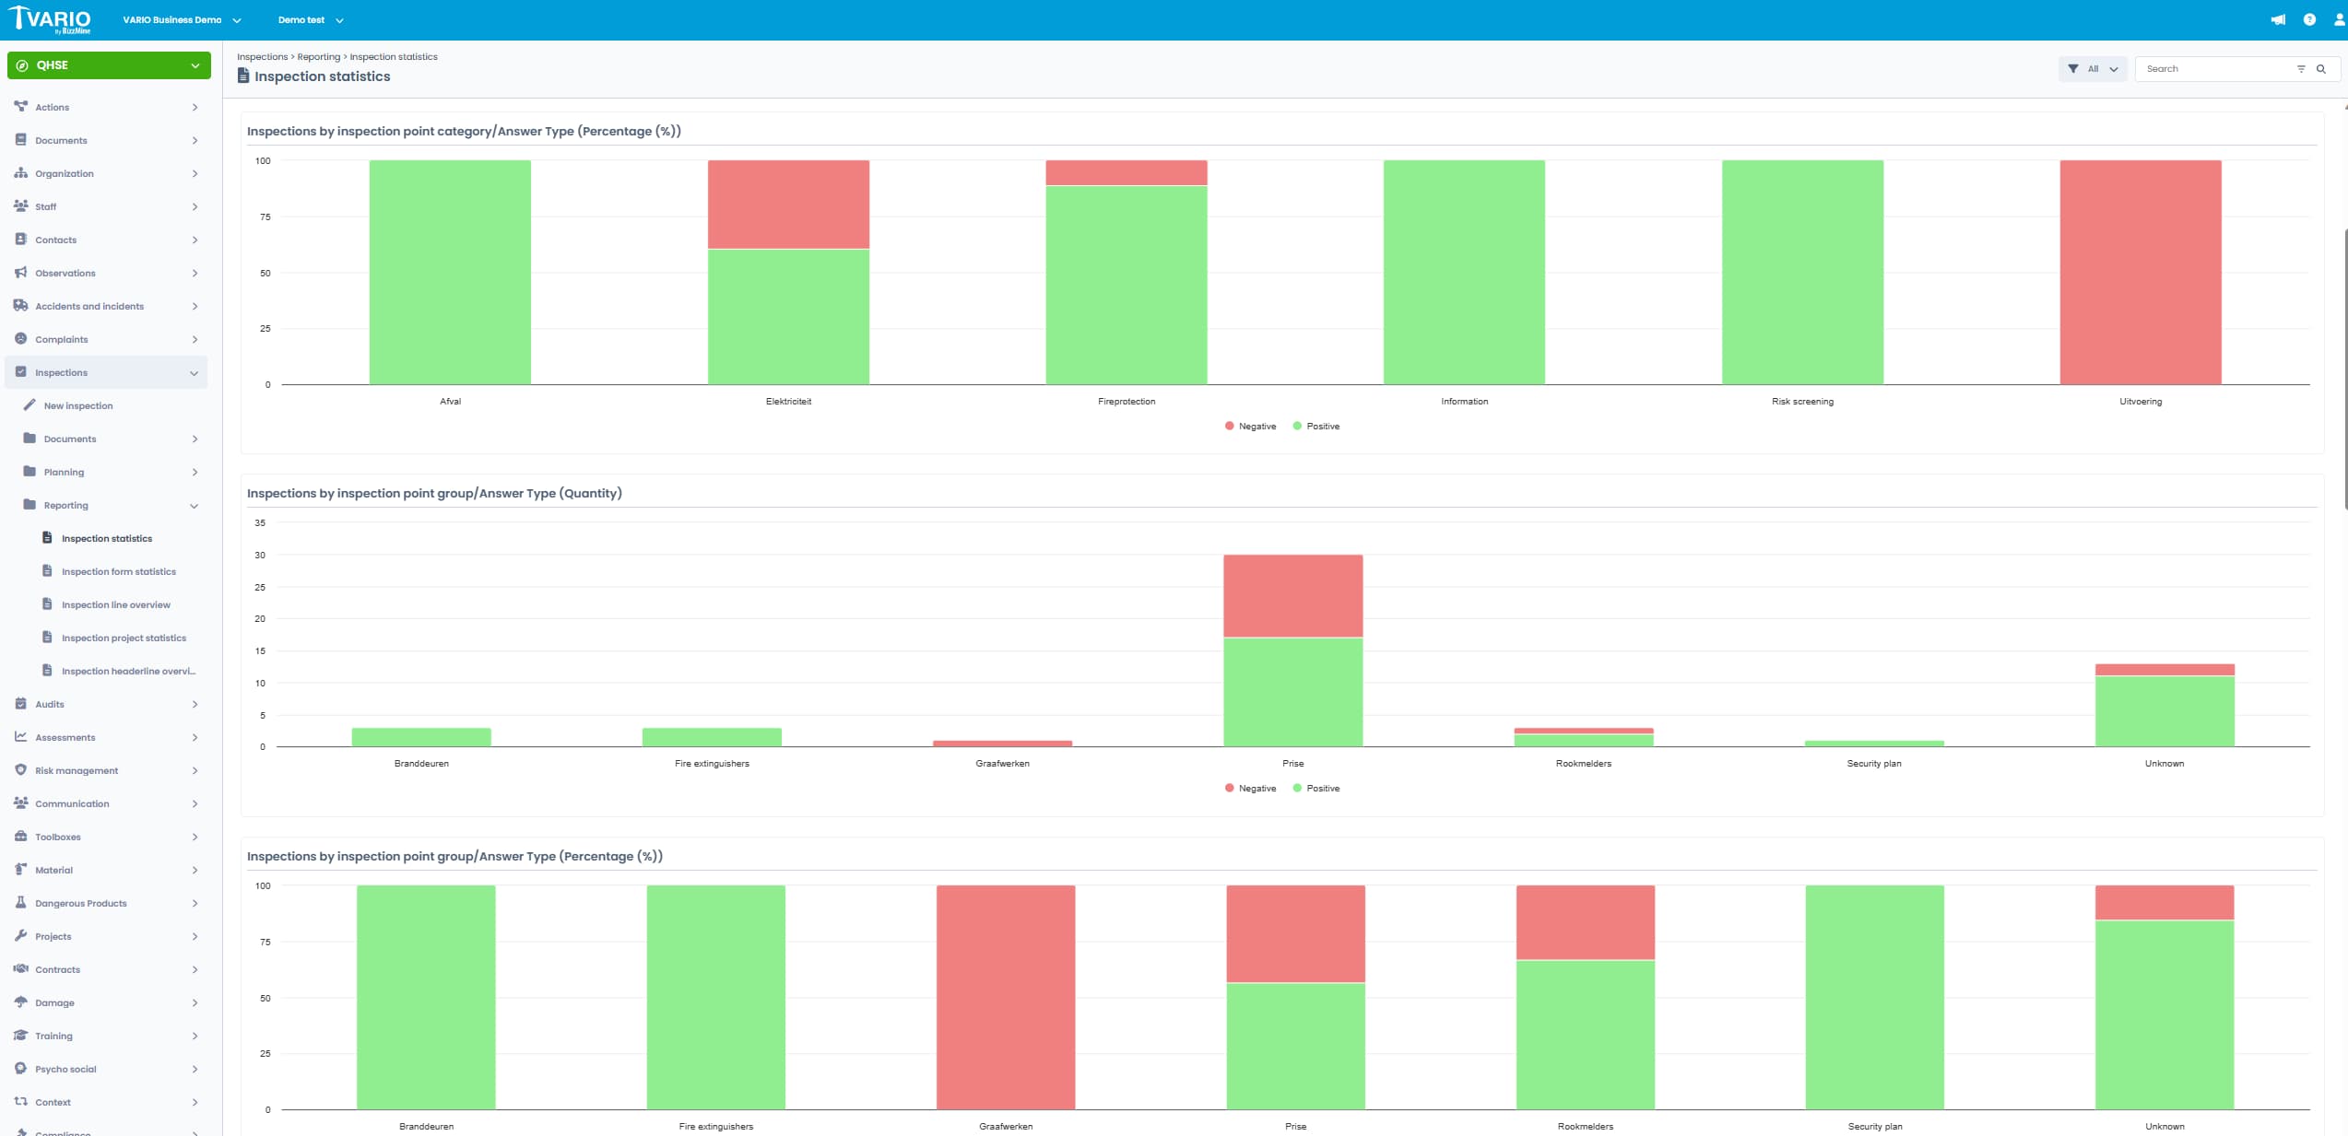Open Inspection form statistics report
This screenshot has width=2348, height=1136.
[x=118, y=572]
